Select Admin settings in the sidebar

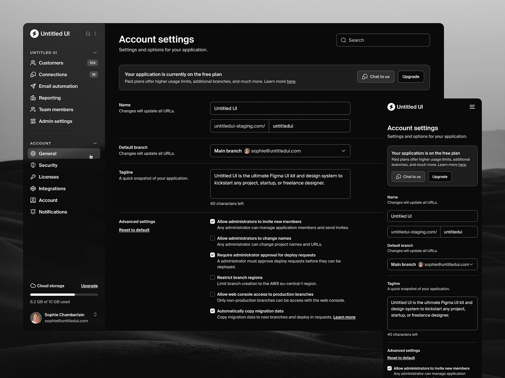(55, 121)
